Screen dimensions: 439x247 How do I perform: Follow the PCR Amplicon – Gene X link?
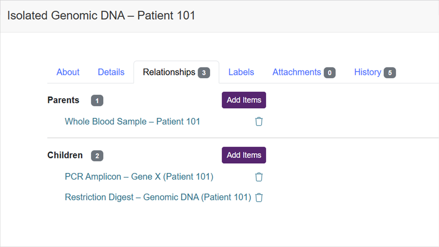click(x=139, y=177)
